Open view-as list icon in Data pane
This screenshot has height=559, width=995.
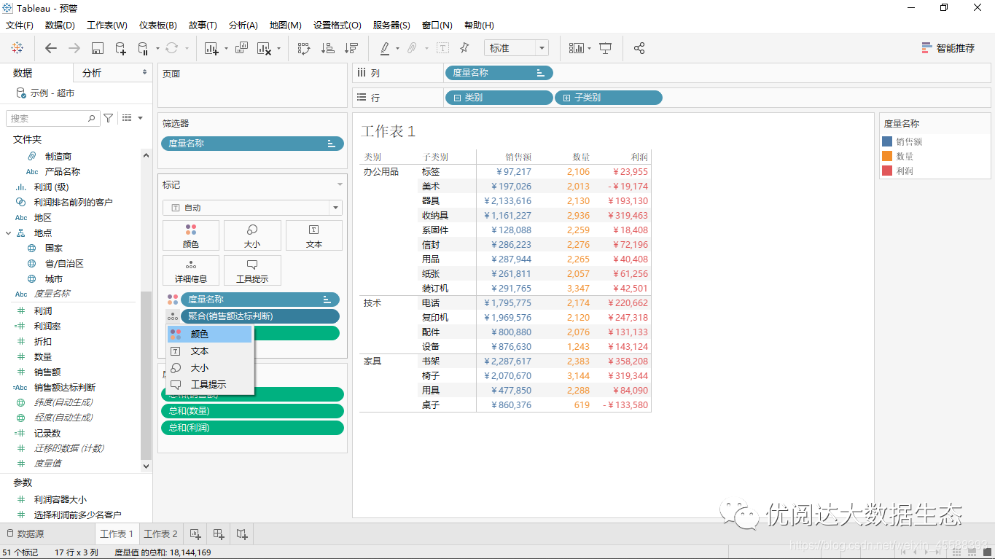pos(127,118)
